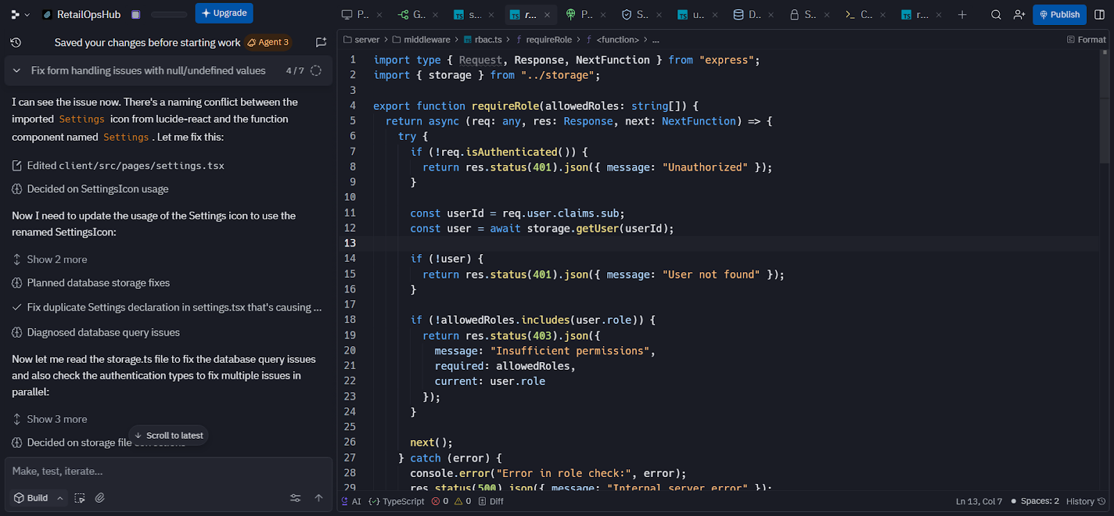
Task: Start a new chat with the plus-bubble icon
Action: (x=321, y=42)
